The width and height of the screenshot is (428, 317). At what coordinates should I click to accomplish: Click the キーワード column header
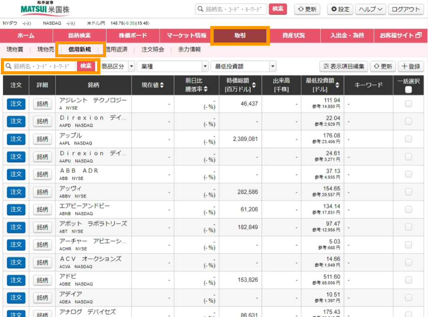click(x=368, y=85)
